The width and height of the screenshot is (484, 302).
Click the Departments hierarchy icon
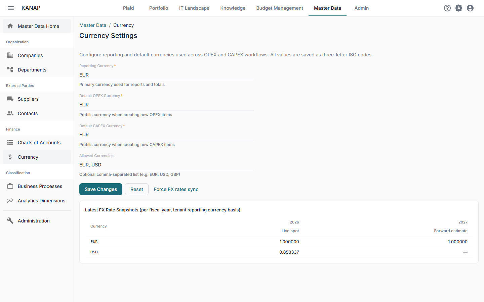(x=10, y=70)
